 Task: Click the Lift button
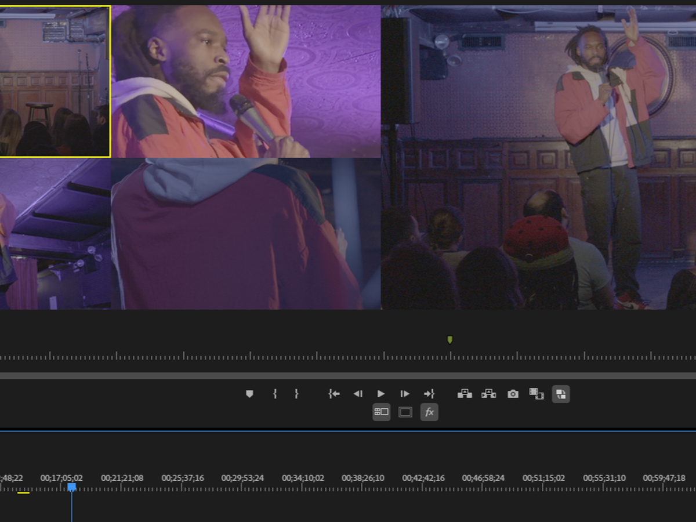click(x=465, y=394)
